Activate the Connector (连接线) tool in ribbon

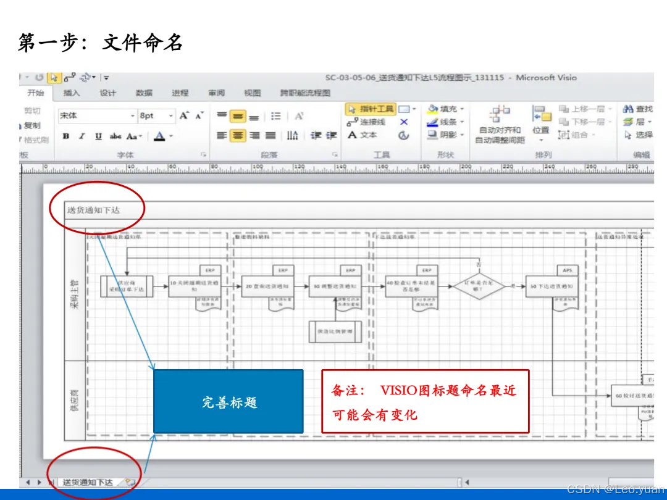pyautogui.click(x=366, y=122)
